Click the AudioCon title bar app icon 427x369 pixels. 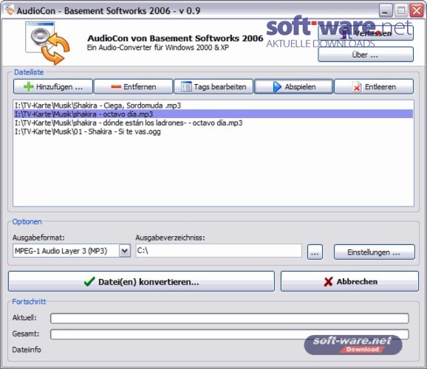[x=9, y=10]
